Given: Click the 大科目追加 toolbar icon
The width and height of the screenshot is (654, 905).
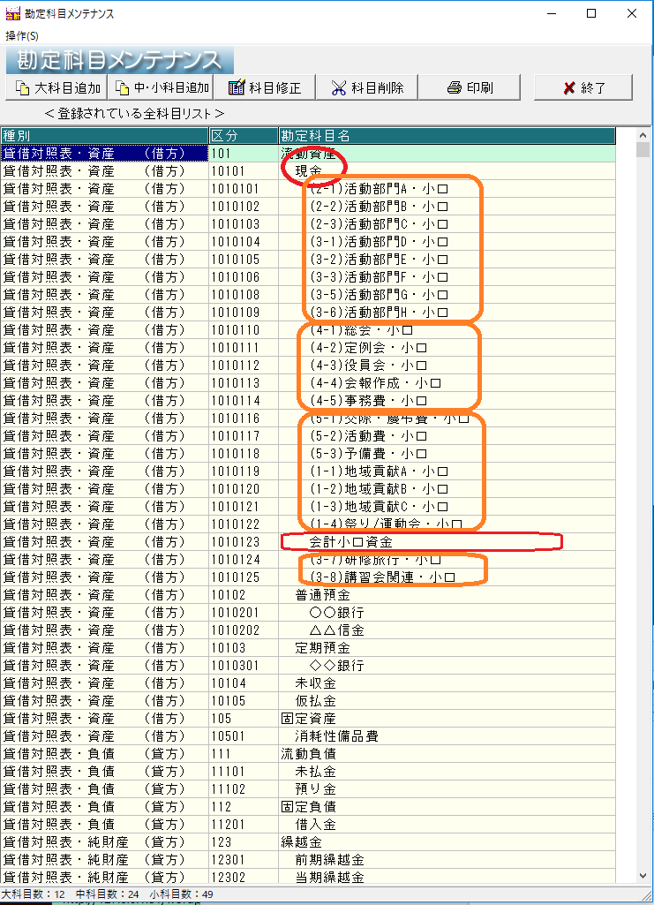Looking at the screenshot, I should [x=23, y=88].
